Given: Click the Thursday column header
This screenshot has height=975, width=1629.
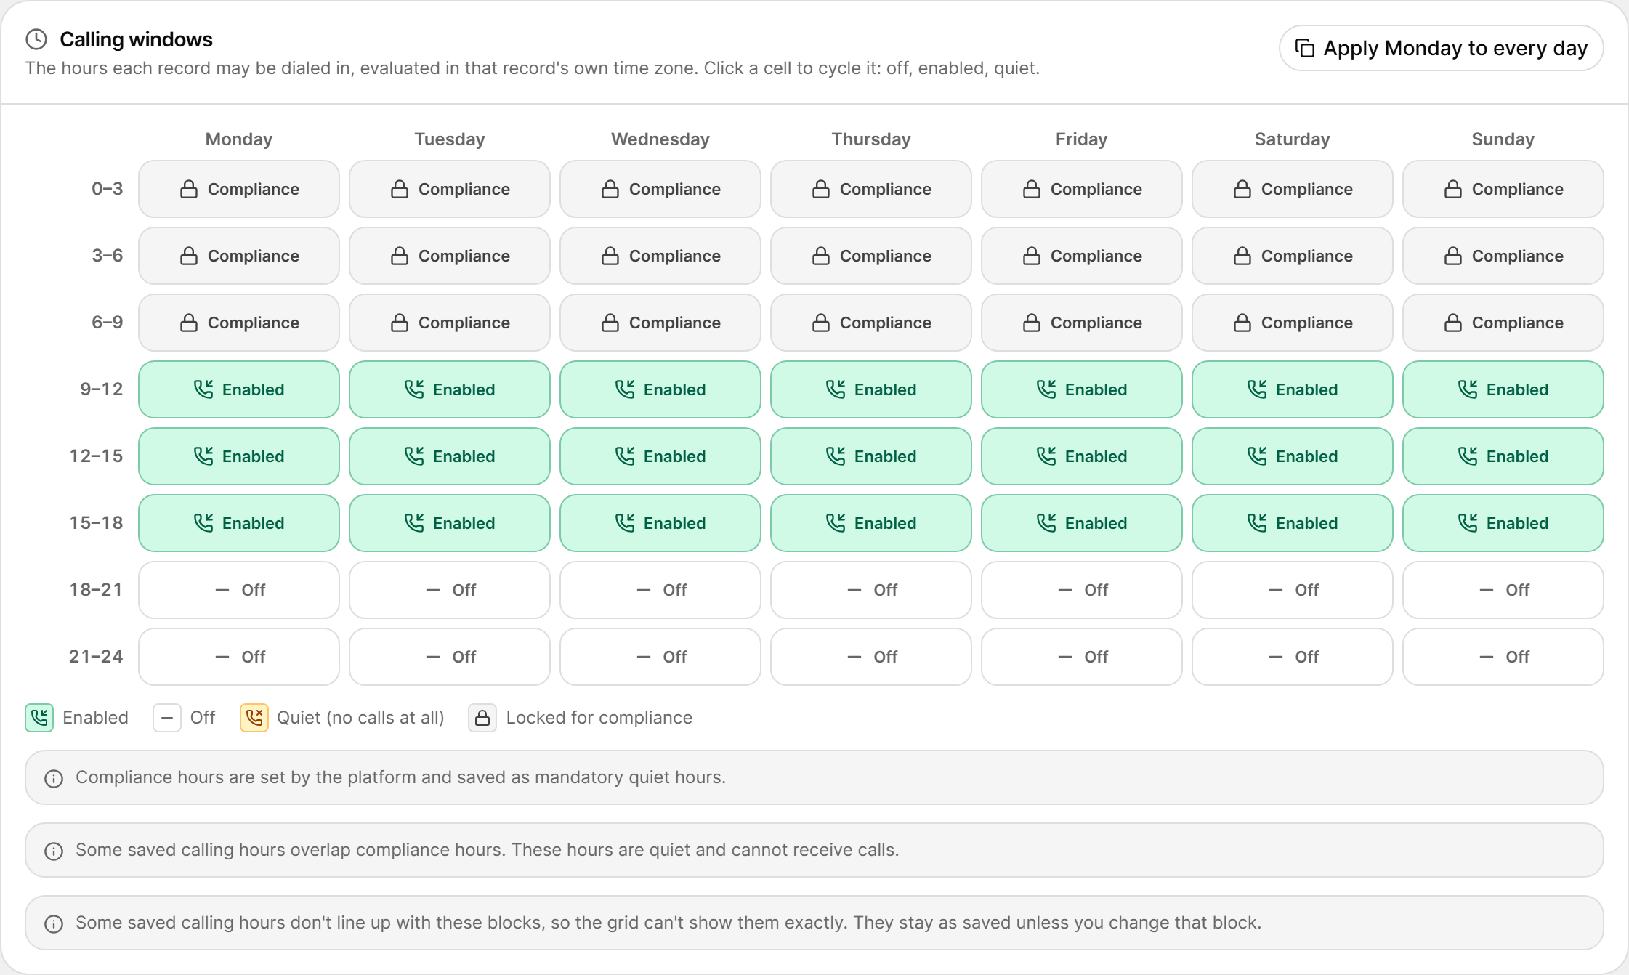Looking at the screenshot, I should [x=871, y=139].
